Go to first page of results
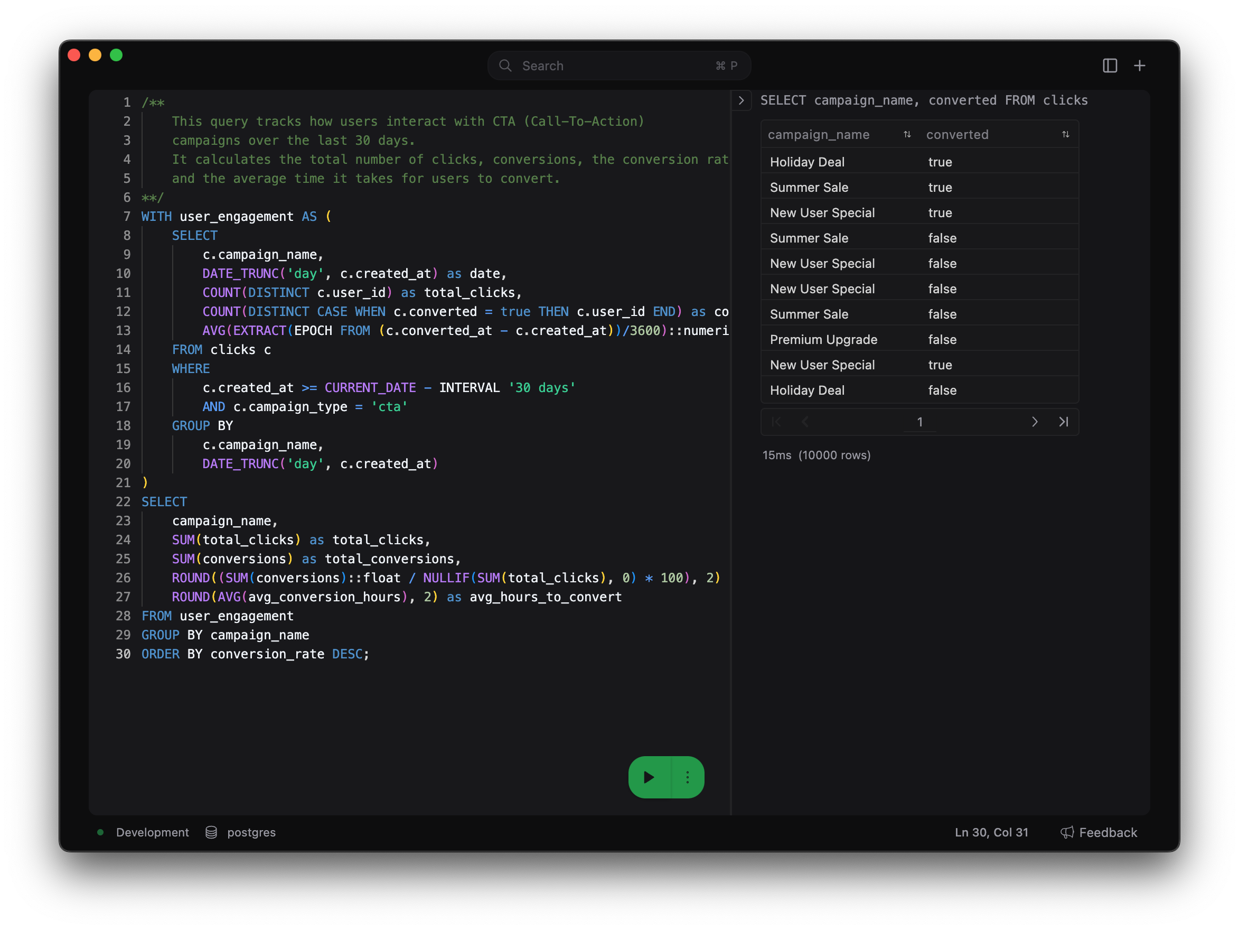Viewport: 1239px width, 930px height. pos(776,422)
